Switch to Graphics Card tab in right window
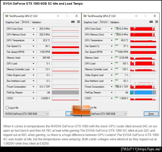 click(x=90, y=22)
